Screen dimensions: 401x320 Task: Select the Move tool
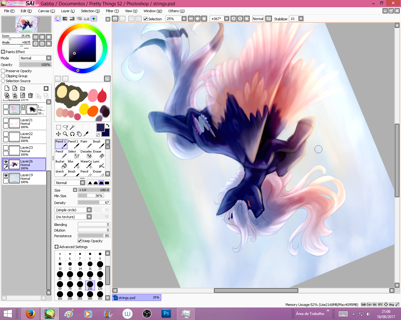tap(59, 134)
